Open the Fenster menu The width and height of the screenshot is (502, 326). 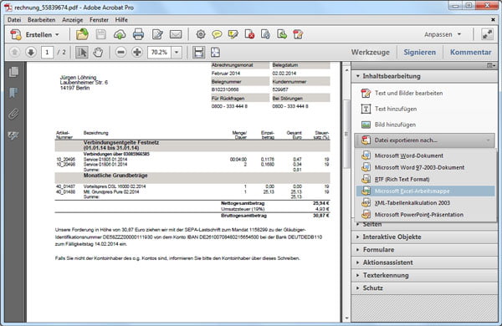click(x=99, y=20)
